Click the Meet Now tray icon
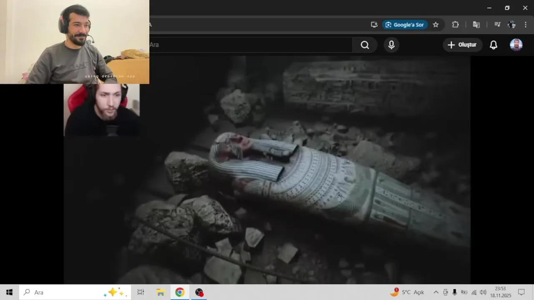 (x=446, y=292)
